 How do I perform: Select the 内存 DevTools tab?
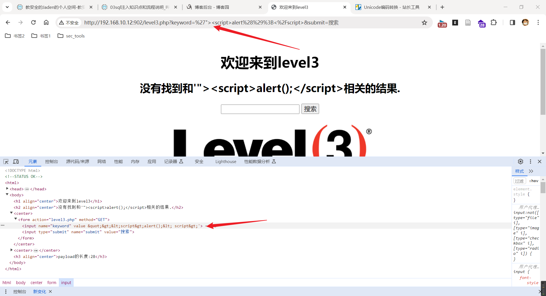coord(135,161)
